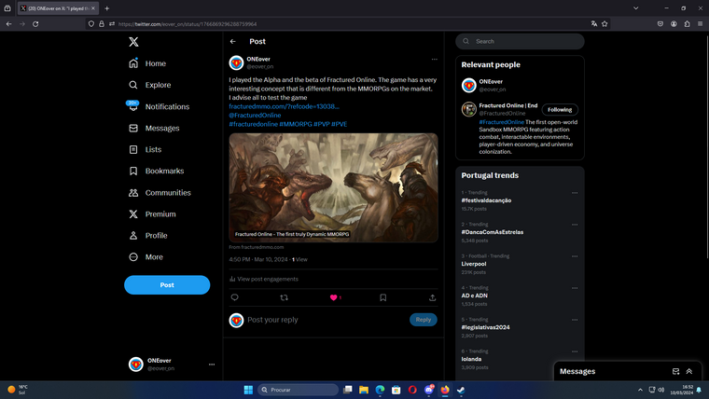Open the Iolanda trend
Image resolution: width=709 pixels, height=399 pixels.
471,359
